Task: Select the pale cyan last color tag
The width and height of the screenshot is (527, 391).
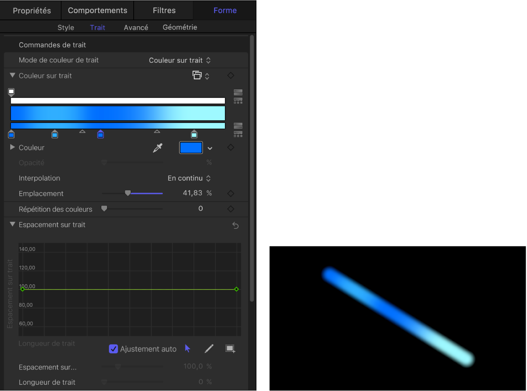Action: click(x=194, y=134)
